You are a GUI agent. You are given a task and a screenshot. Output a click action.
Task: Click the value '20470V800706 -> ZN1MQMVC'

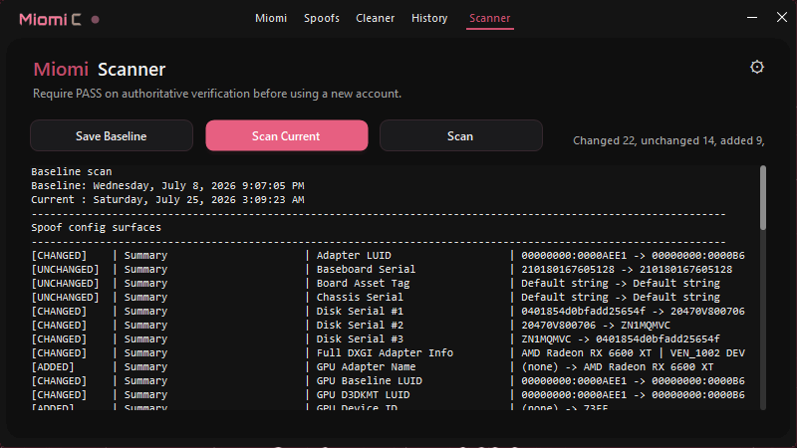point(596,326)
